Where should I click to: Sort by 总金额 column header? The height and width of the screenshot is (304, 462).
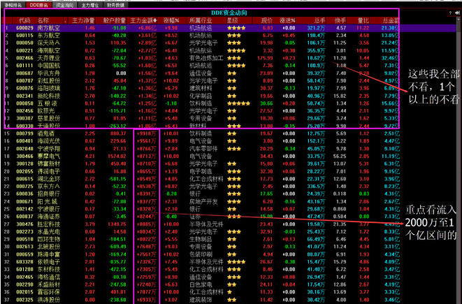pos(391,21)
